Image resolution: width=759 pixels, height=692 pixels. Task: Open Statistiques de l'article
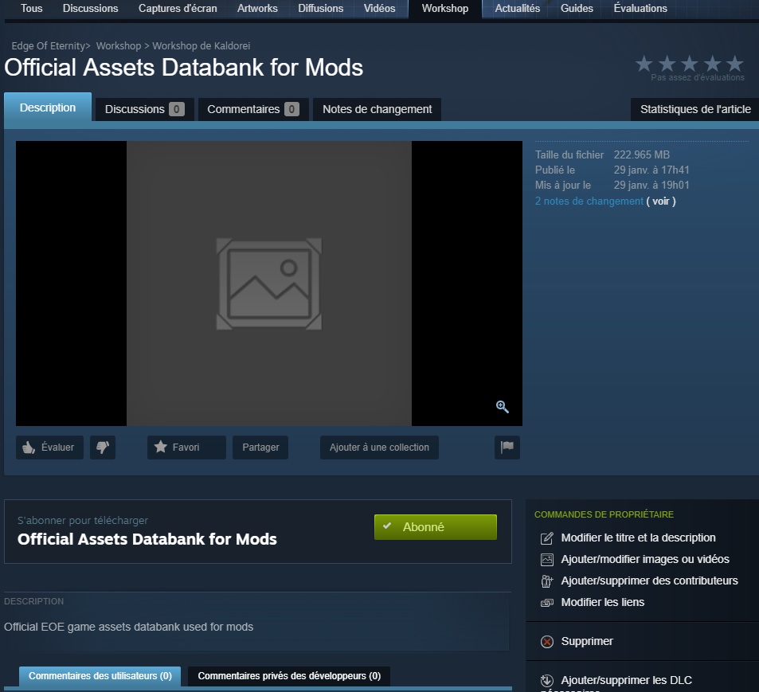tap(695, 109)
